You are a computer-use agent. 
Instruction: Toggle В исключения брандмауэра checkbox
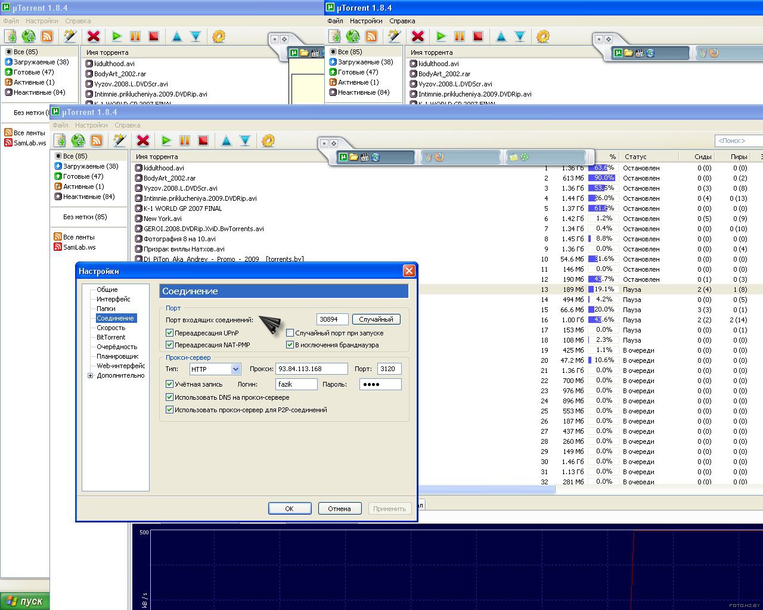pyautogui.click(x=290, y=345)
